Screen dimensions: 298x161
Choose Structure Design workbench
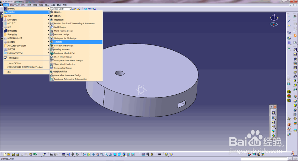click(76, 35)
